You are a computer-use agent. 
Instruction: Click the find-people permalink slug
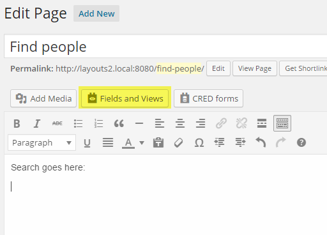tap(179, 68)
